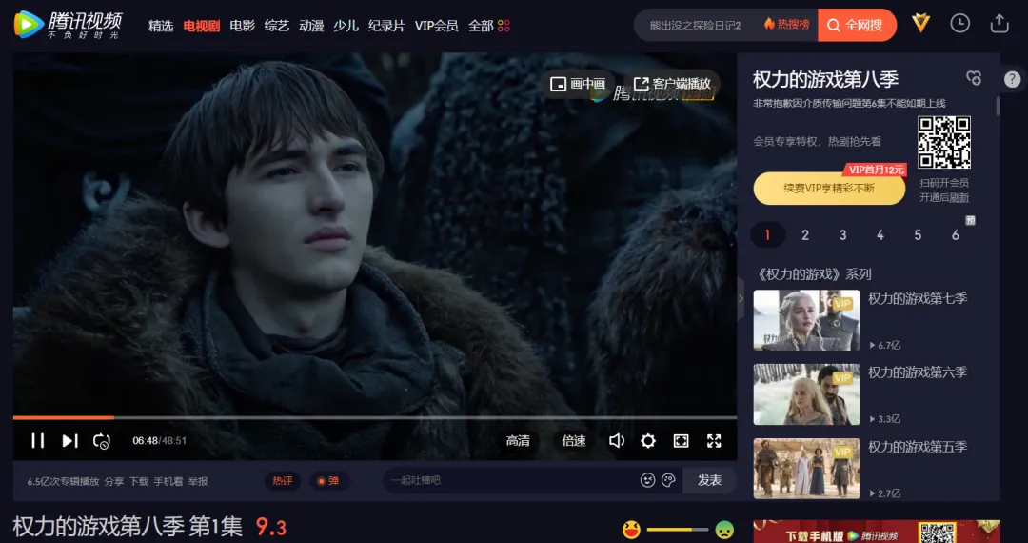The width and height of the screenshot is (1028, 543).
Task: Toggle the 弹 danmaku switch
Action: point(328,481)
